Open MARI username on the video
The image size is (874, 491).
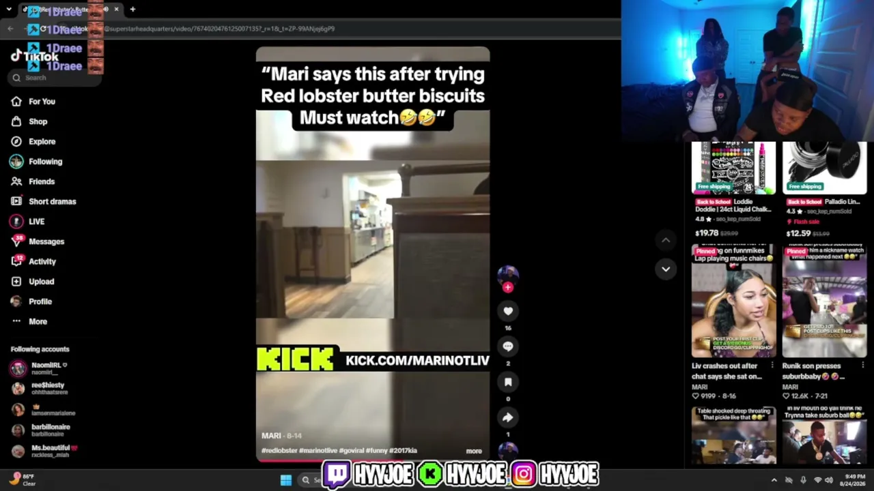(271, 436)
